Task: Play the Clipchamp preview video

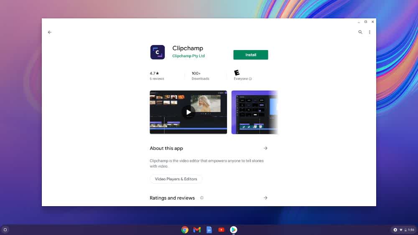Action: click(188, 112)
